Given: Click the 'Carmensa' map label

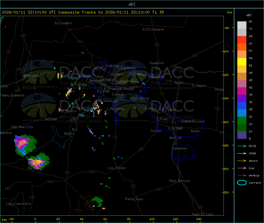Looking at the screenshot, I should [180, 148].
